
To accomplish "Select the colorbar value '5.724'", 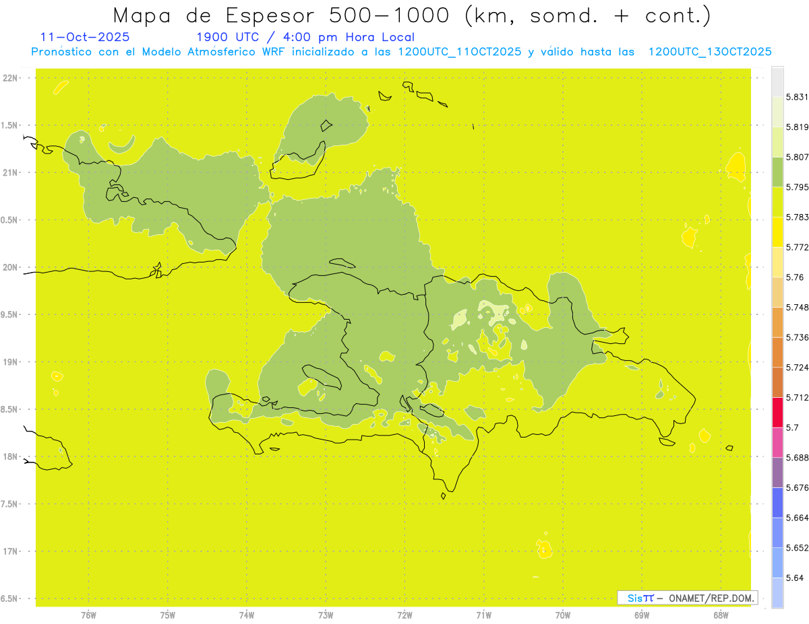I will coord(797,368).
